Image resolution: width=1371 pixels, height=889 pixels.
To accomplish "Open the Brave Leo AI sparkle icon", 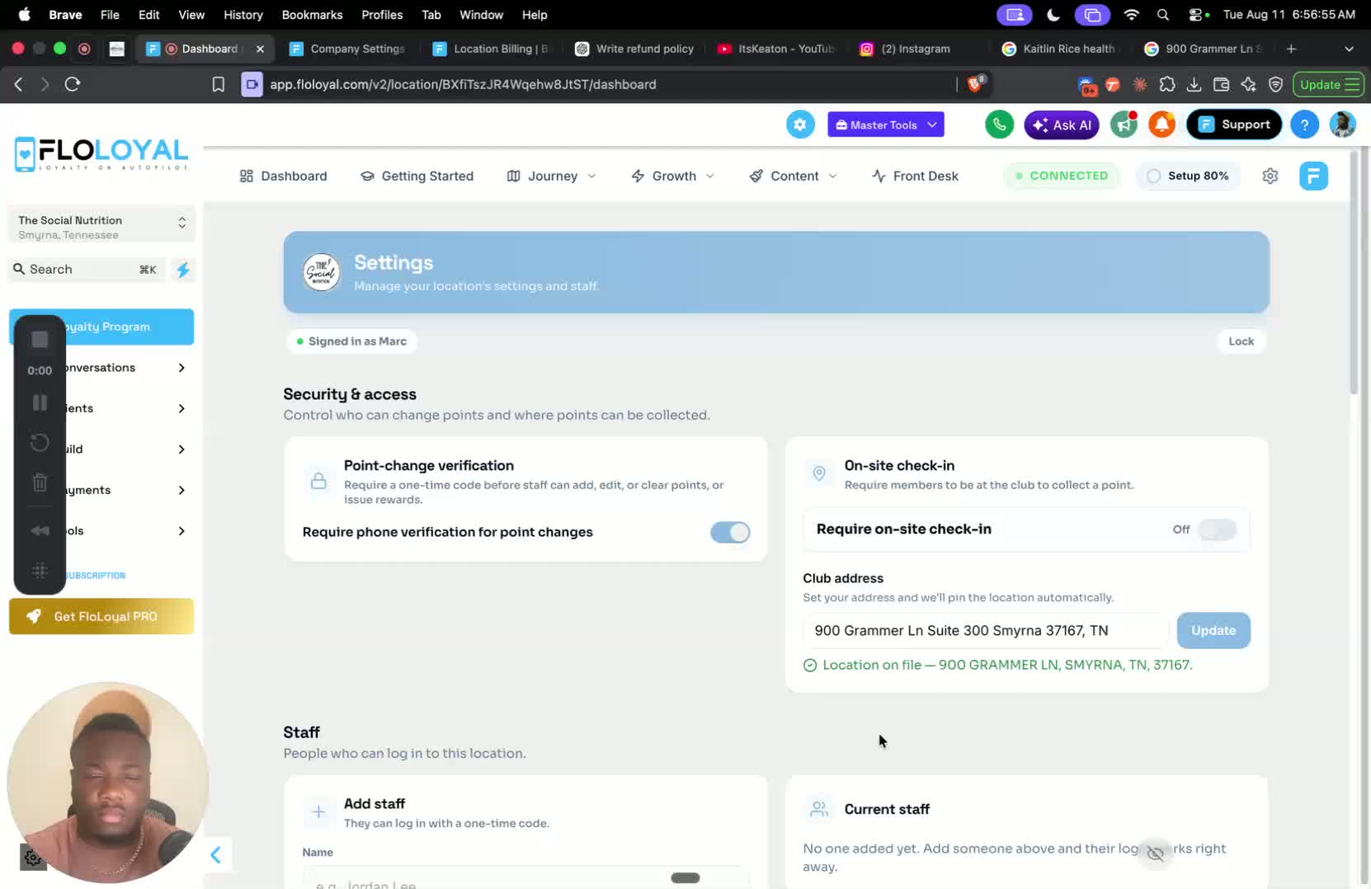I will pyautogui.click(x=1248, y=84).
